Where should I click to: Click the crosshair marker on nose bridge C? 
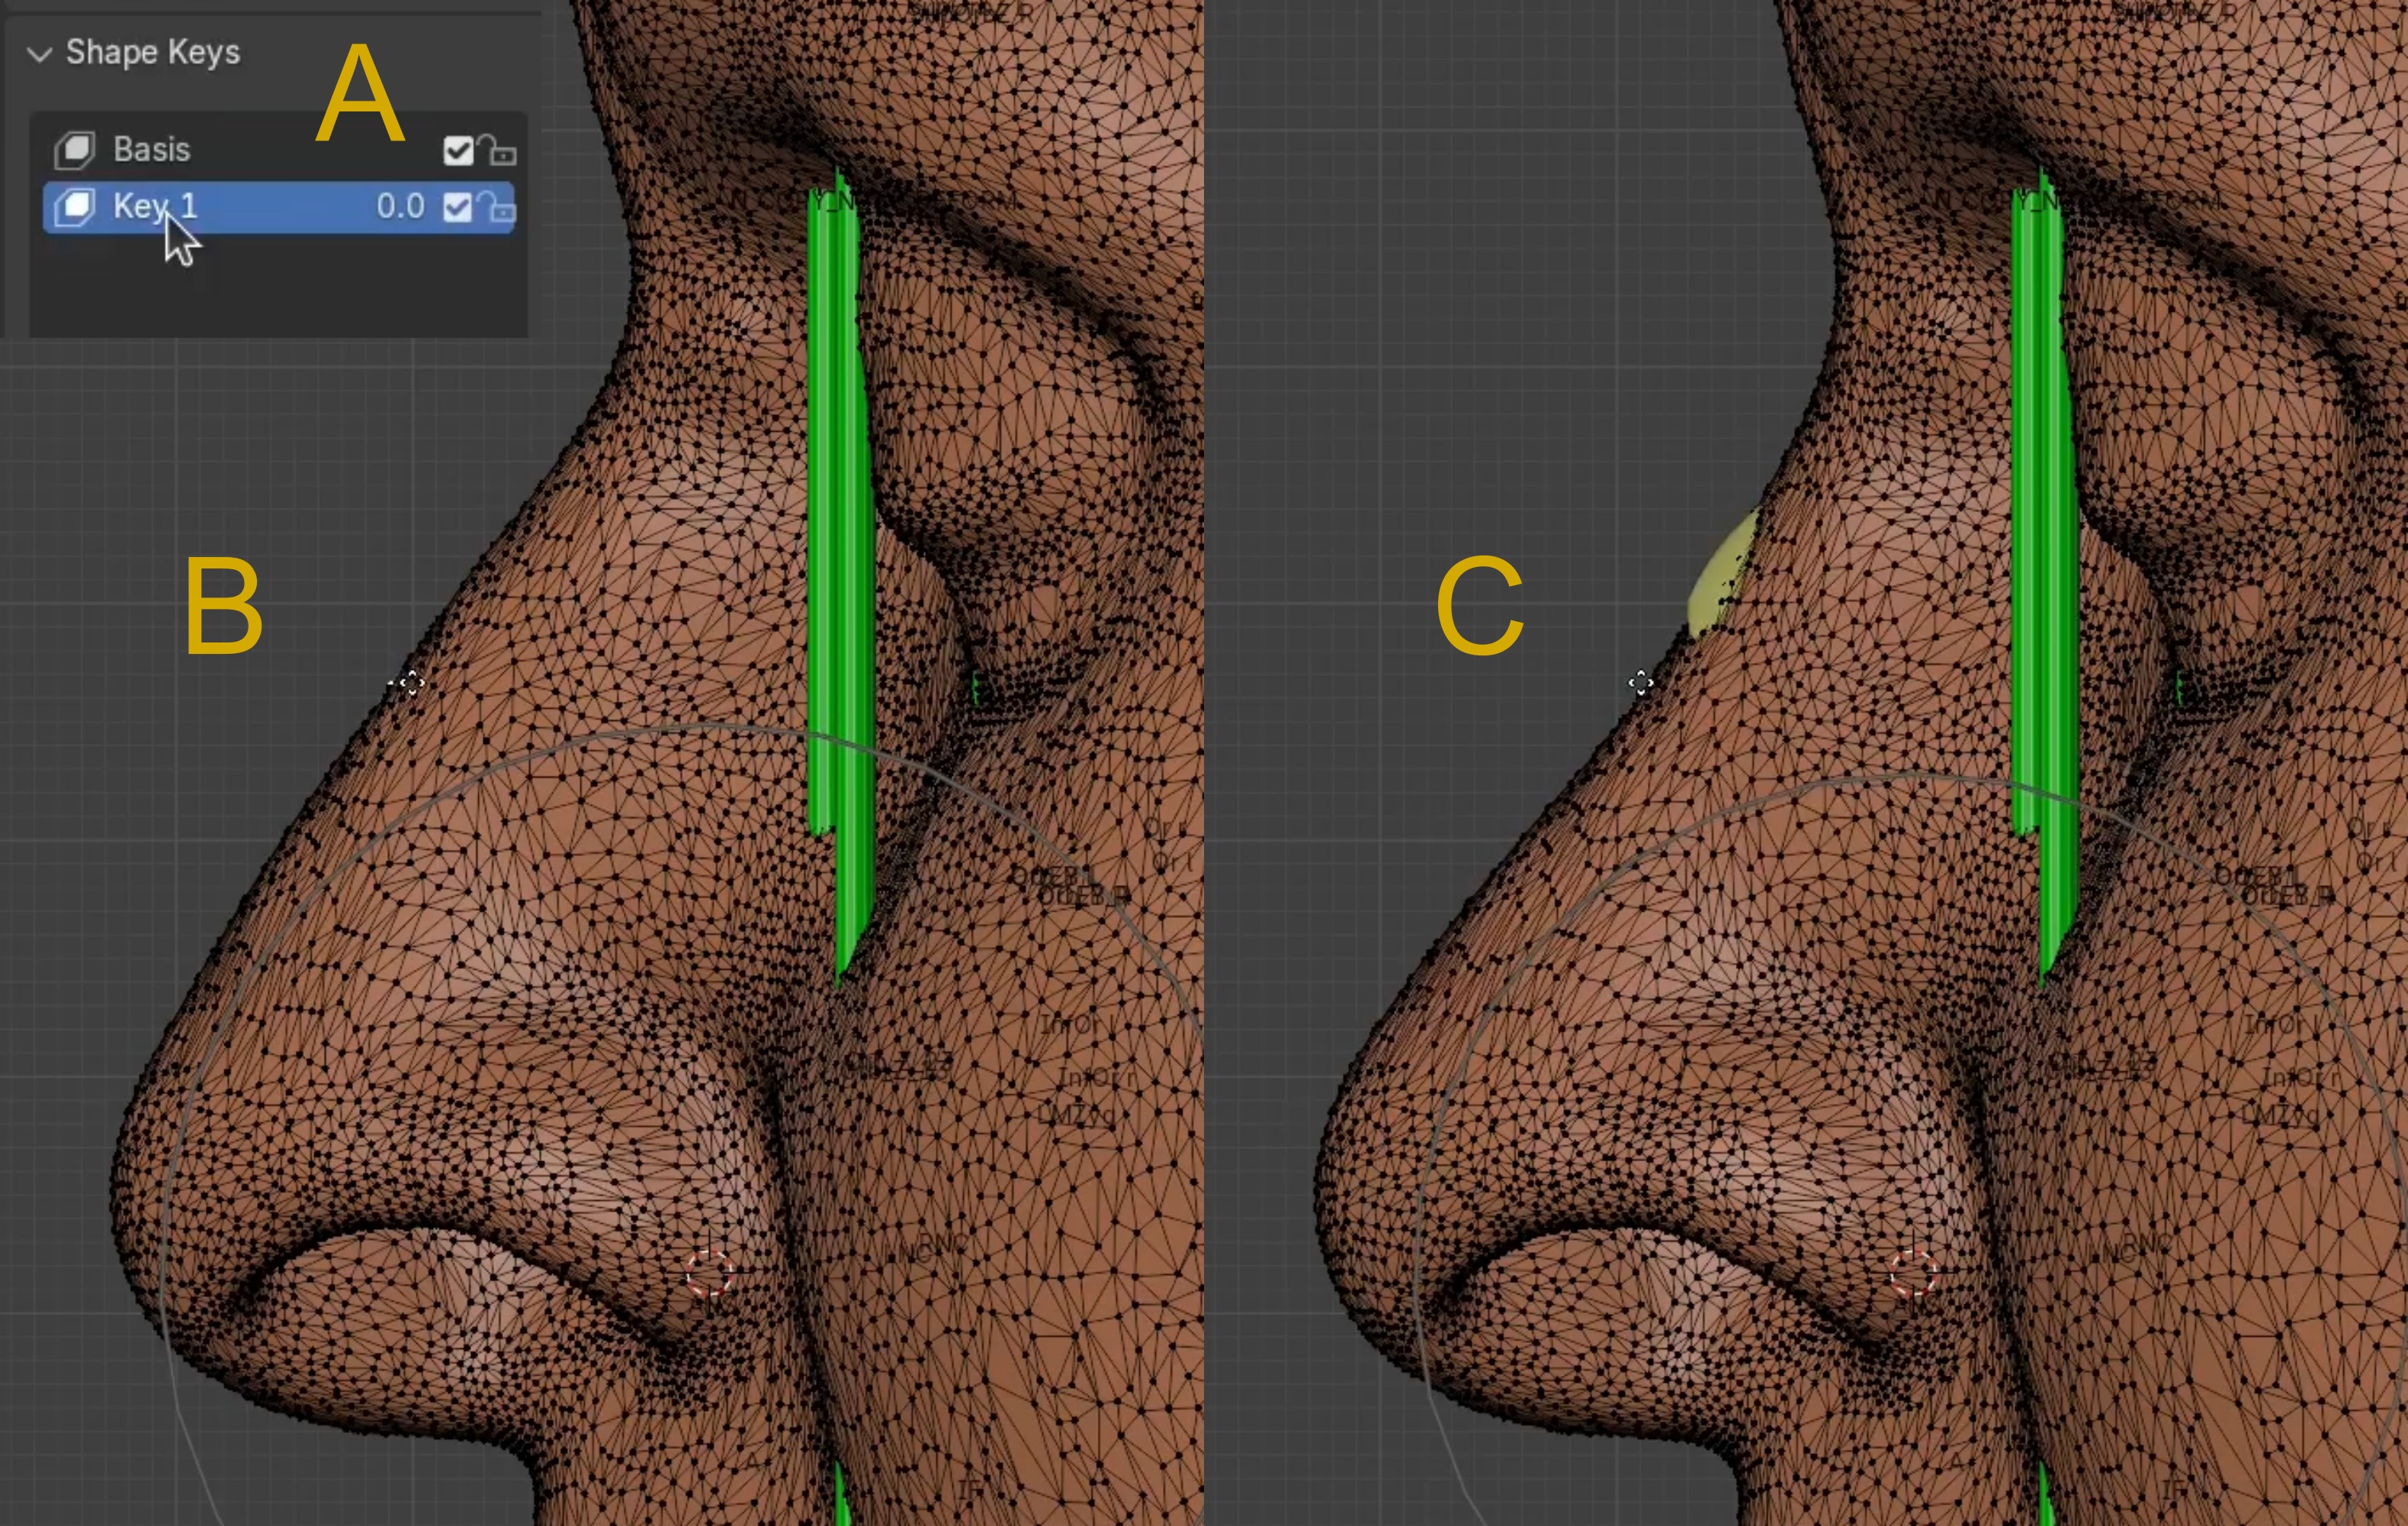coord(1640,684)
